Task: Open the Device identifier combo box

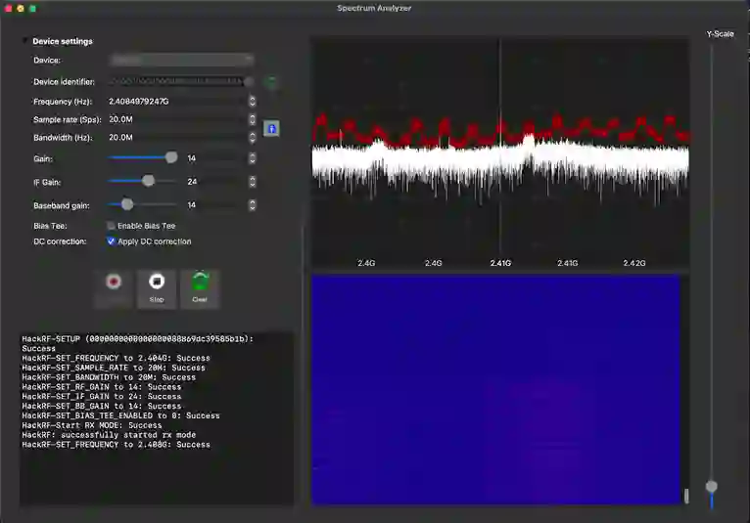Action: pos(181,82)
